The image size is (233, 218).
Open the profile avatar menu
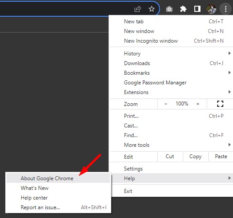point(211,9)
